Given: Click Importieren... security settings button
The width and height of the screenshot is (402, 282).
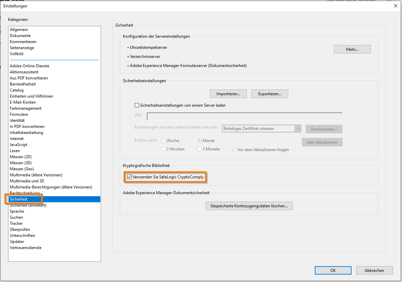Looking at the screenshot, I should (x=228, y=94).
